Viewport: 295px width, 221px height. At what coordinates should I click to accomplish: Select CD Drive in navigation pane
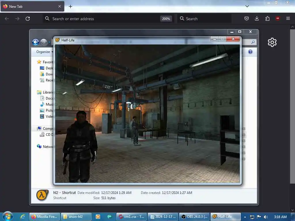point(47,134)
